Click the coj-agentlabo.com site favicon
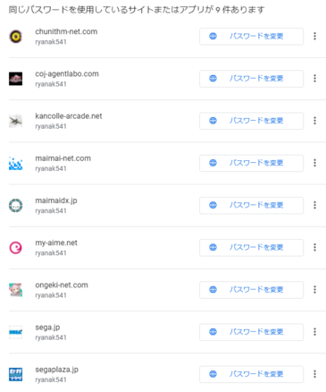Viewport: 326px width, 392px height. click(x=16, y=79)
